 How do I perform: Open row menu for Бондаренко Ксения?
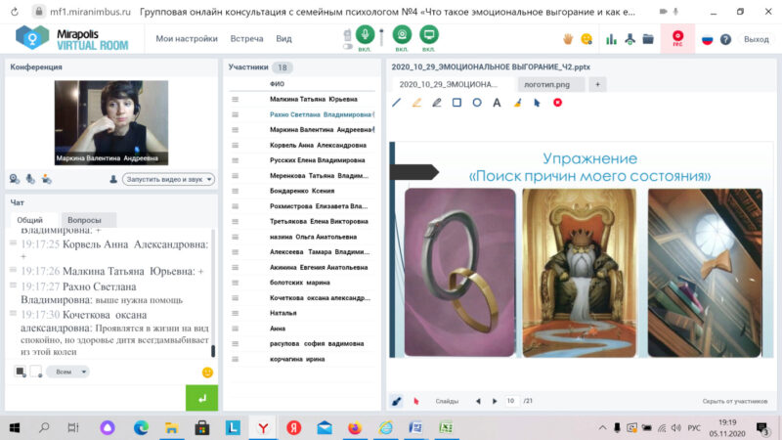click(x=235, y=191)
